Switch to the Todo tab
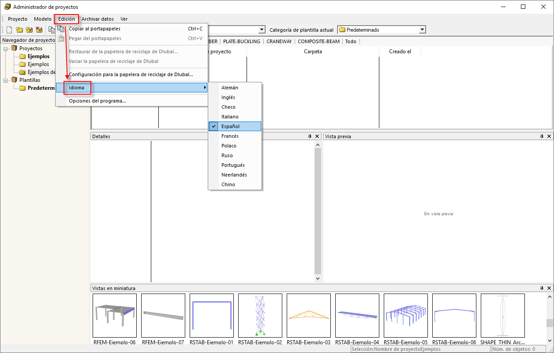The image size is (554, 353). pyautogui.click(x=351, y=41)
